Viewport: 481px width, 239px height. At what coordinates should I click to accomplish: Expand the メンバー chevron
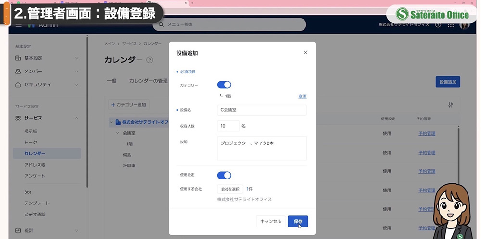76,72
